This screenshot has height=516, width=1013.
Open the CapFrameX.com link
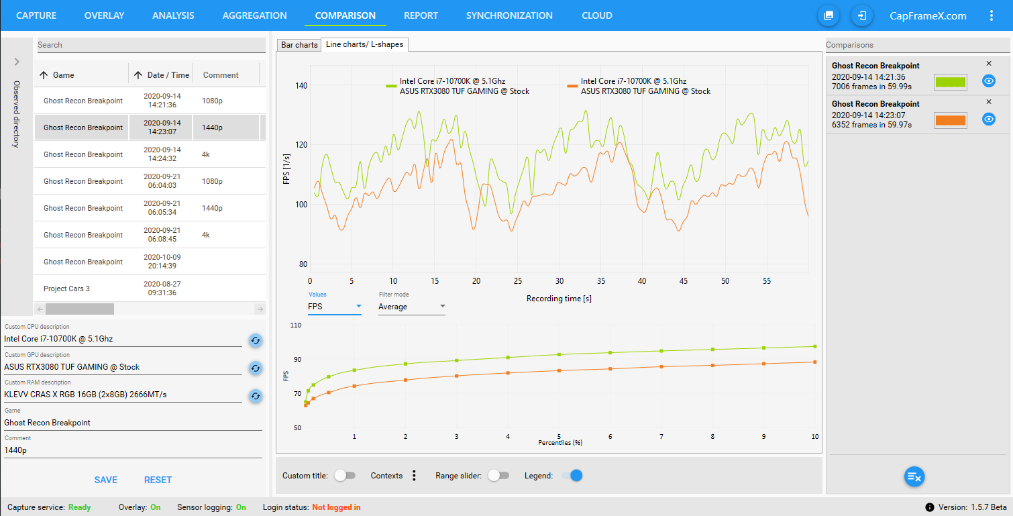click(928, 15)
